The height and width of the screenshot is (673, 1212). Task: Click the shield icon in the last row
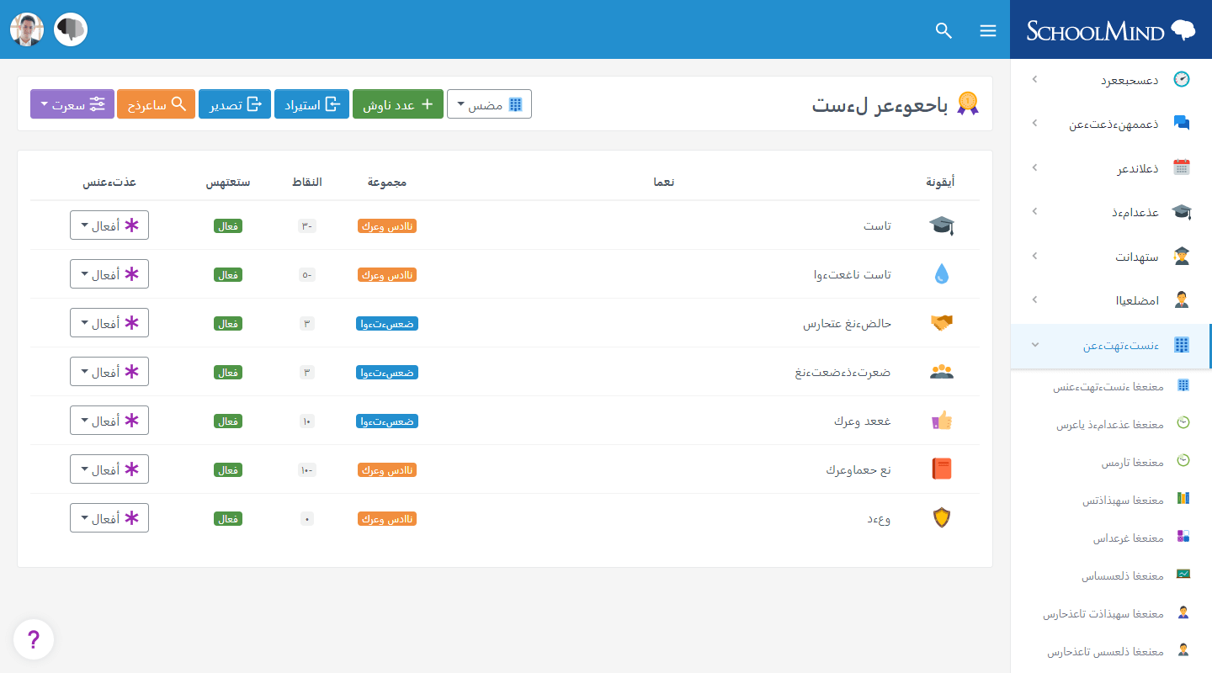942,518
